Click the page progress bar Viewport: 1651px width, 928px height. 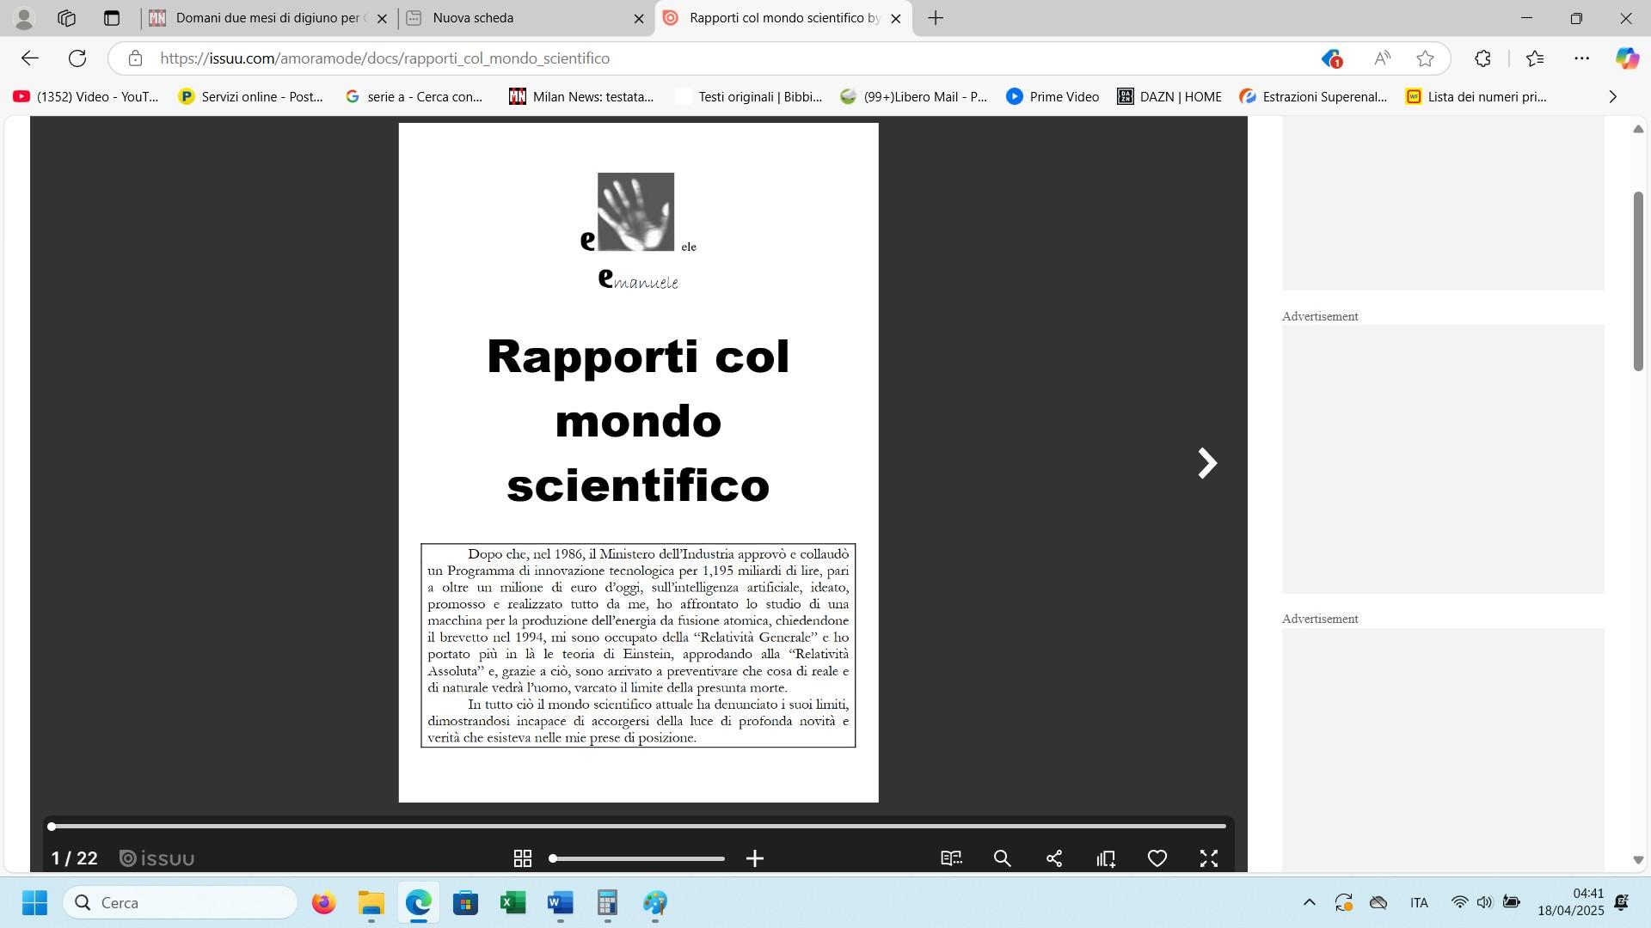(x=638, y=827)
